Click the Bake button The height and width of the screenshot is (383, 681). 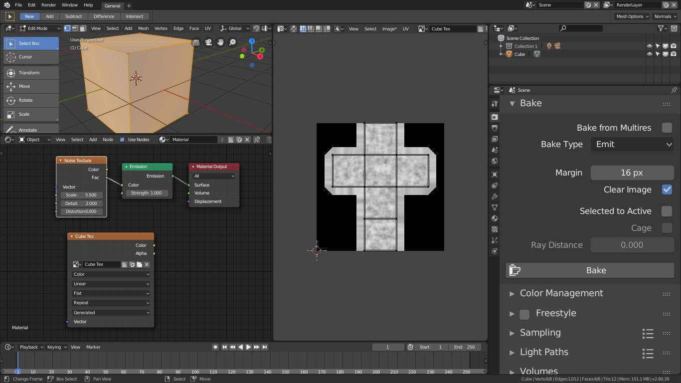click(x=590, y=270)
